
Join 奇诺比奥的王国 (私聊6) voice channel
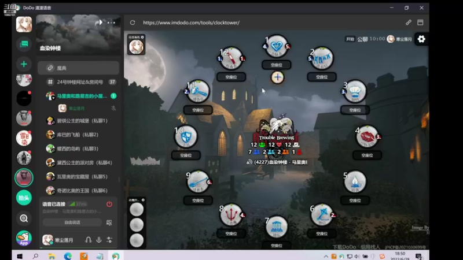[x=78, y=191]
